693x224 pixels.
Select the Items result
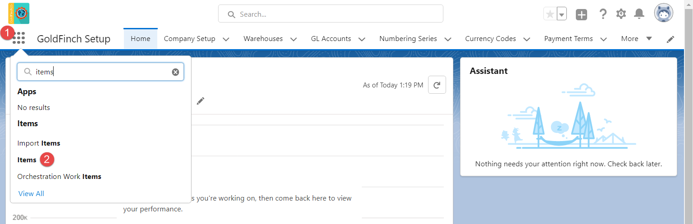27,160
